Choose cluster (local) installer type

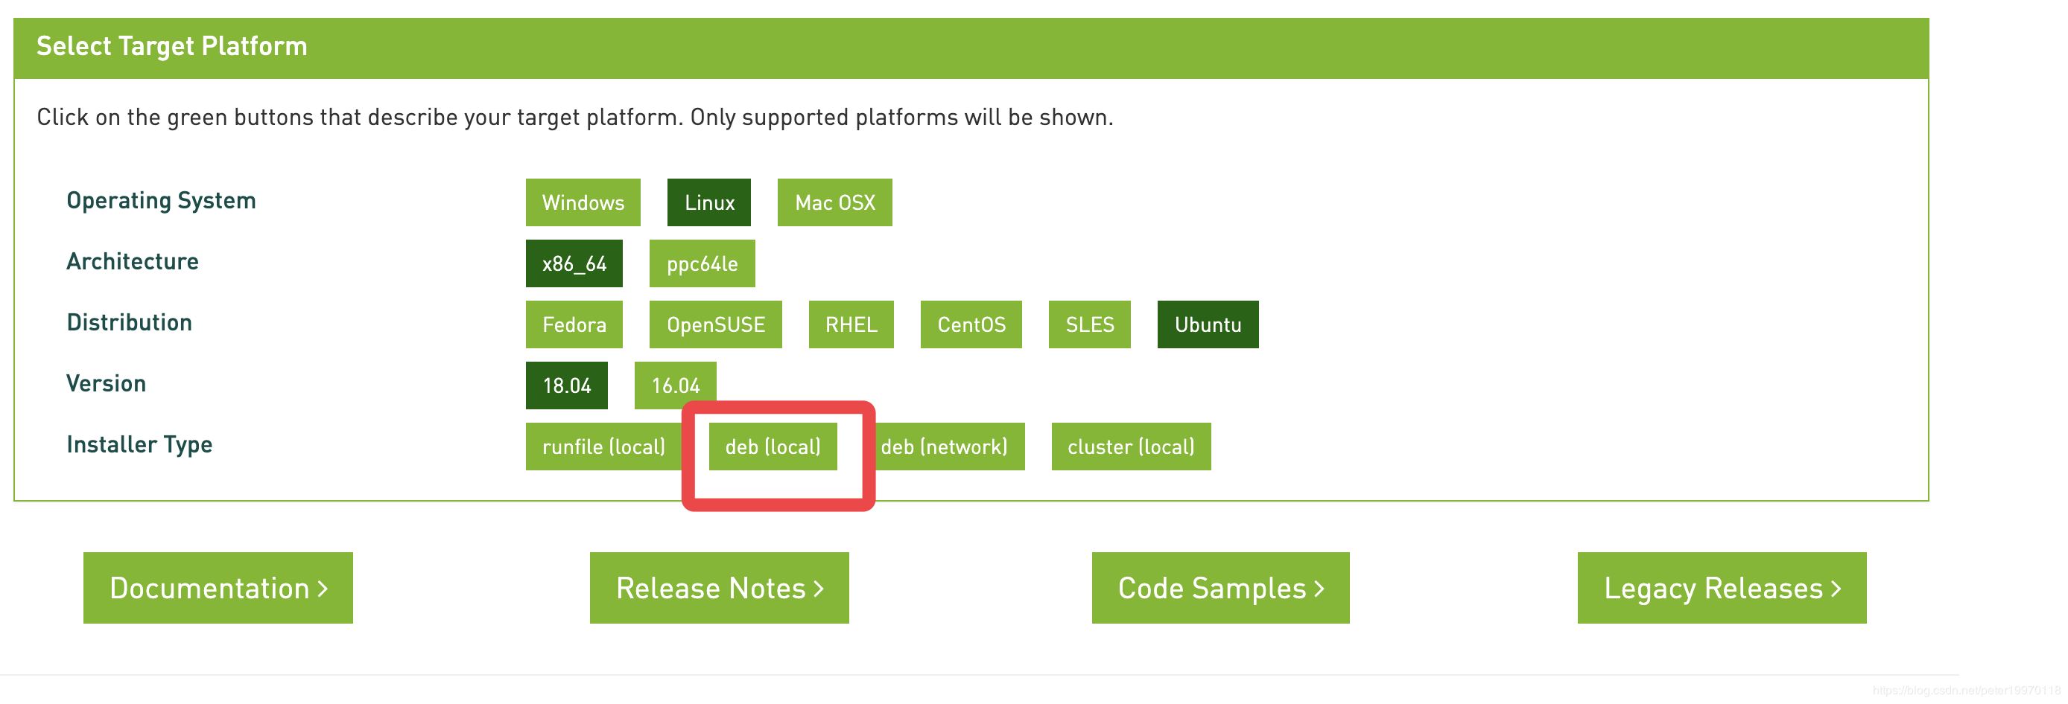click(x=1130, y=447)
